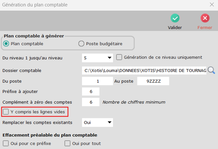Screen dimensions: 218x149
Task: Check Y compris les lignes vides
Action: (6, 112)
